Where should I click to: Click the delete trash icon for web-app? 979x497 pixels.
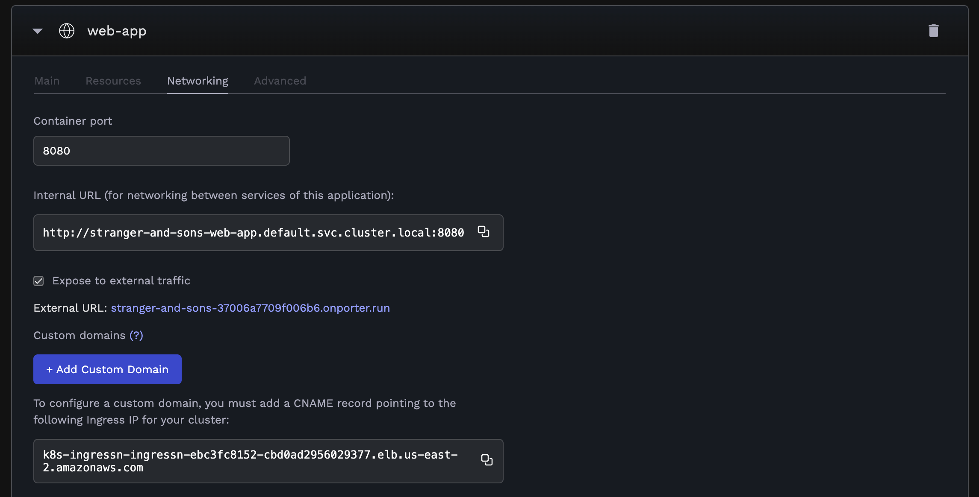[933, 30]
